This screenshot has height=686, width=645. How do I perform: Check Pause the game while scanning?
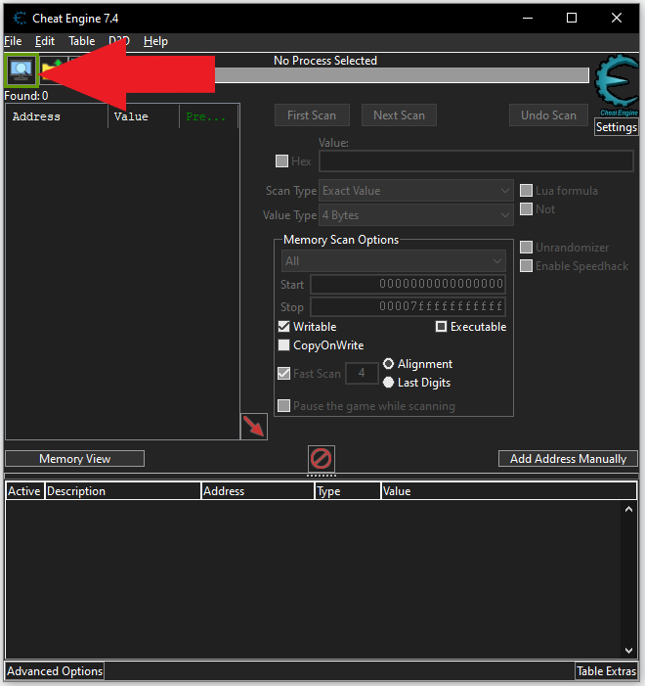(x=284, y=405)
